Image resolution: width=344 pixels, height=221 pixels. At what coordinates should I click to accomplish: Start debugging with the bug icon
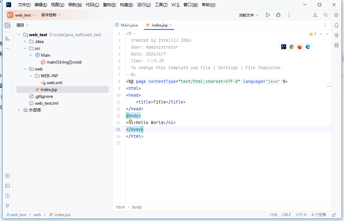[x=278, y=15]
